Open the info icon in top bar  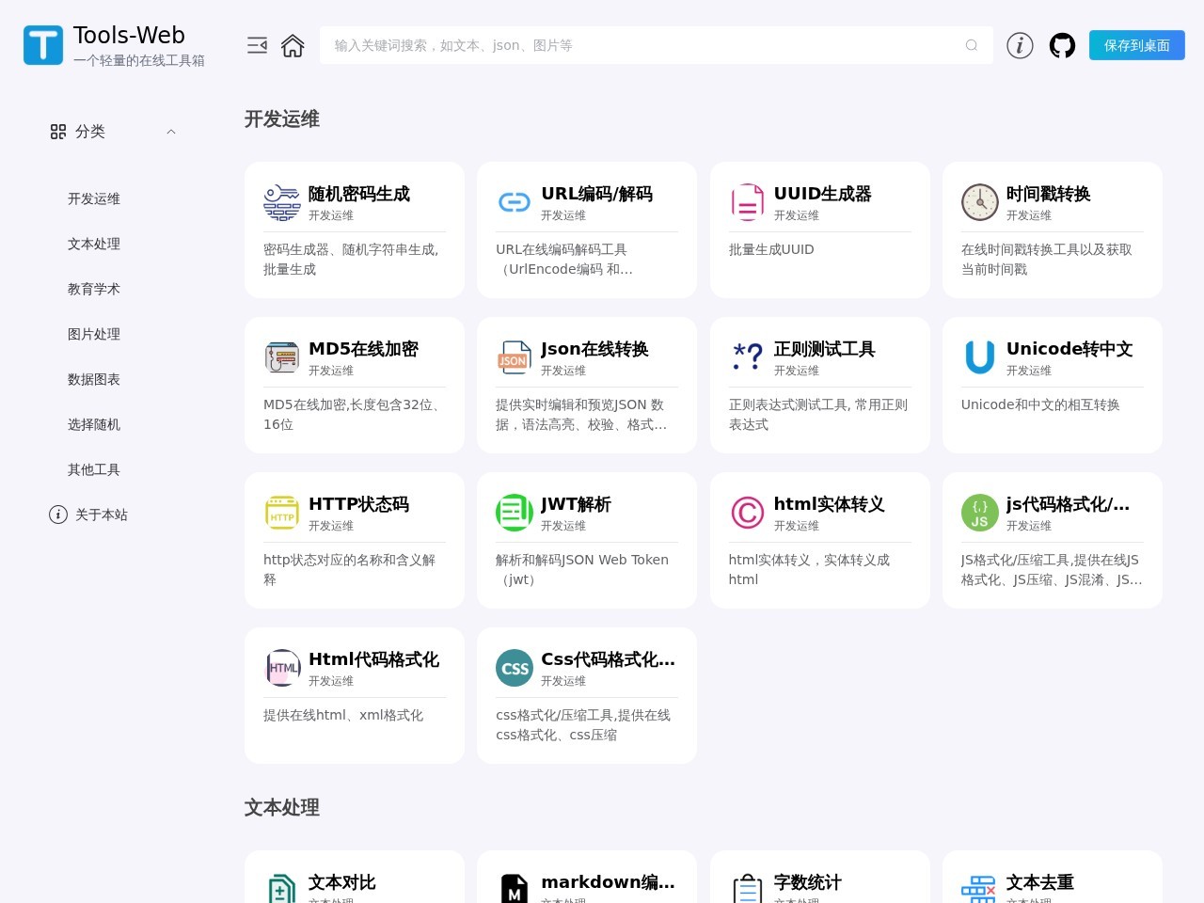1020,45
